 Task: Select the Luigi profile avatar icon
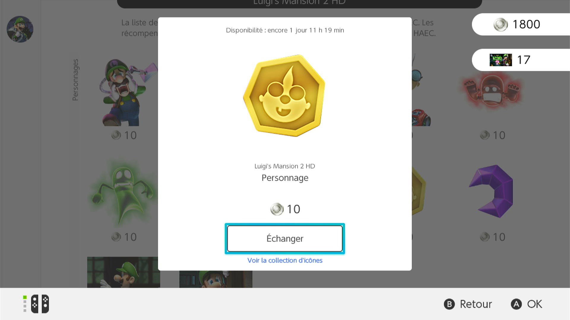click(x=20, y=29)
